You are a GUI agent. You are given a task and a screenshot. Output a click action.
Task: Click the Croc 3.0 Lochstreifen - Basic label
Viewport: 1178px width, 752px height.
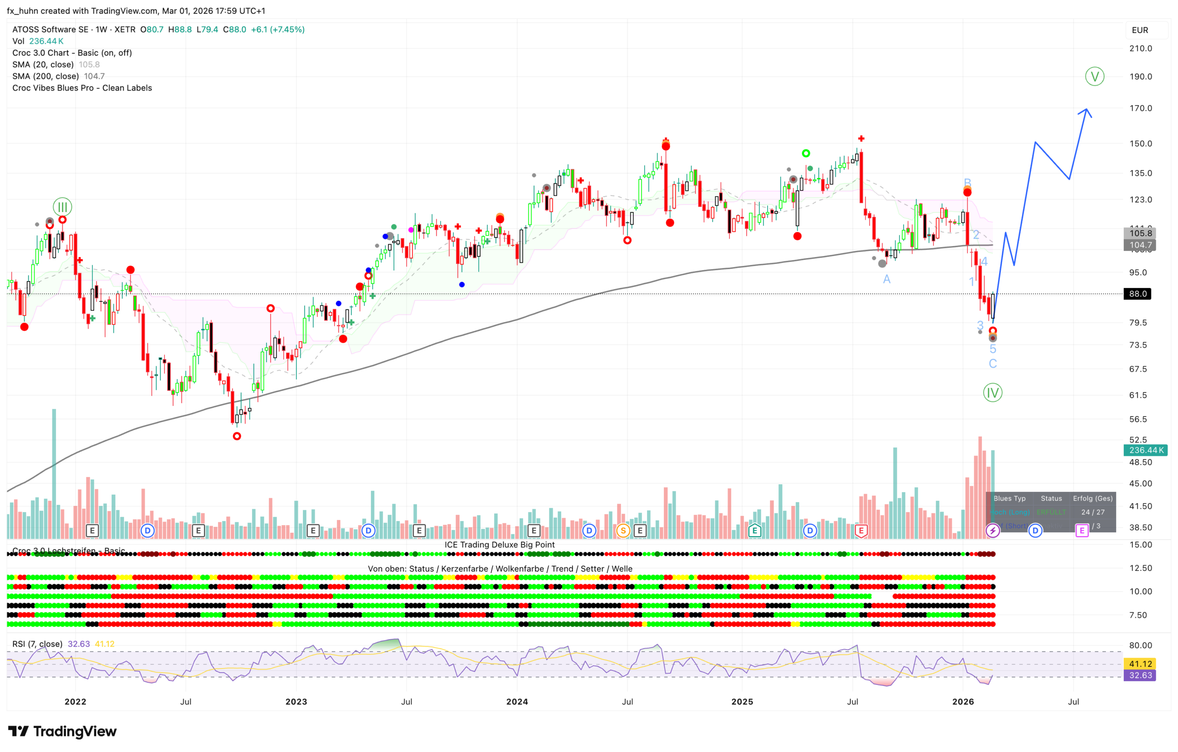coord(68,551)
